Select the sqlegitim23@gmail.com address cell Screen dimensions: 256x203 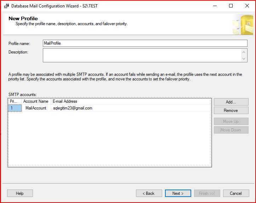73,108
